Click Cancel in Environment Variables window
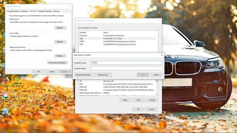 (x=151, y=109)
